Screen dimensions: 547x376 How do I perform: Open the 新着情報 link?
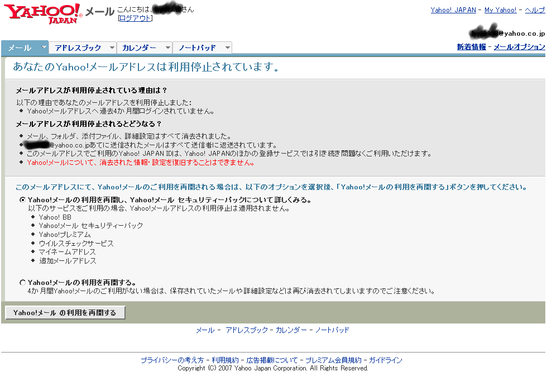click(471, 47)
